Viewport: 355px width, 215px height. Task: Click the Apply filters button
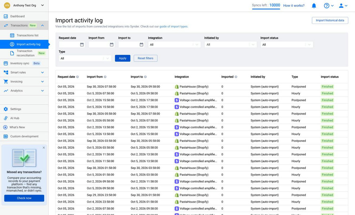point(122,58)
